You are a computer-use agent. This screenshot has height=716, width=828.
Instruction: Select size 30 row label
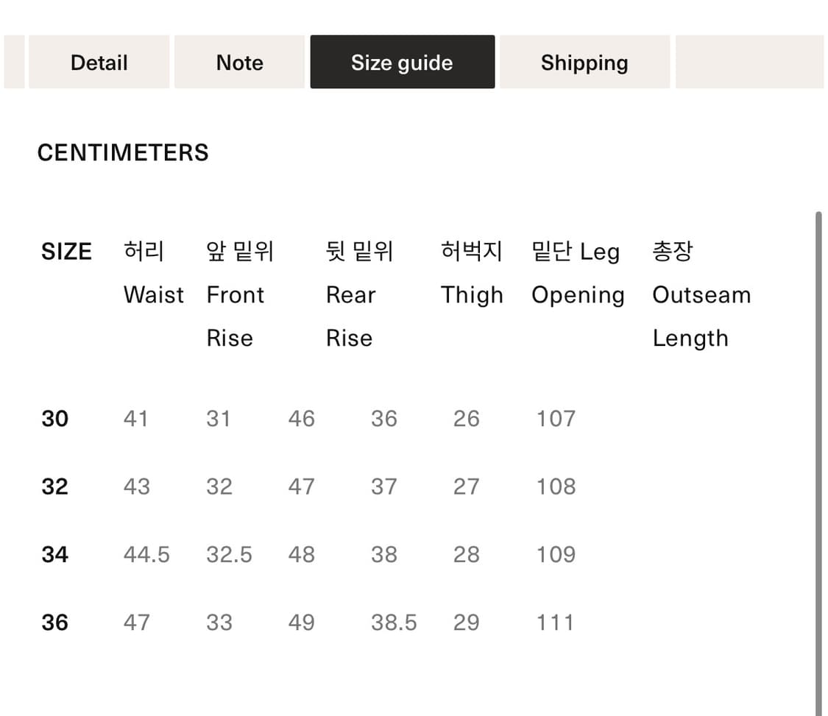click(x=55, y=418)
